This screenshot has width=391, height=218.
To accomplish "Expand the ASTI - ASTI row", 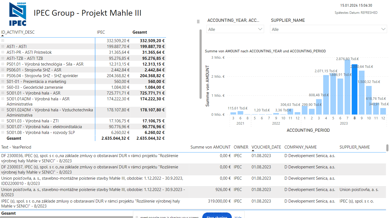I will pos(3,47).
